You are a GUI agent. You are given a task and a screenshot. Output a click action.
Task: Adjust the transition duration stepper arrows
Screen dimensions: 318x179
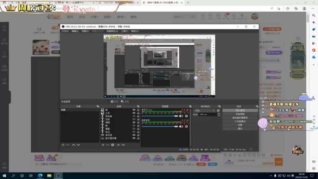[219, 115]
